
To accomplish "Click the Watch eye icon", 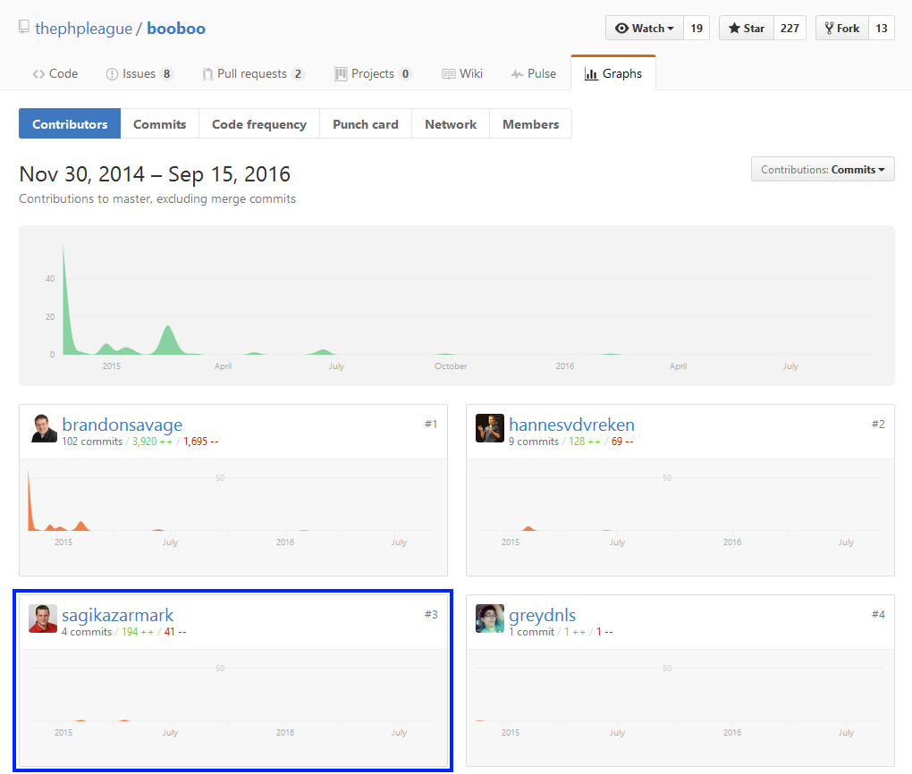I will click(x=621, y=28).
